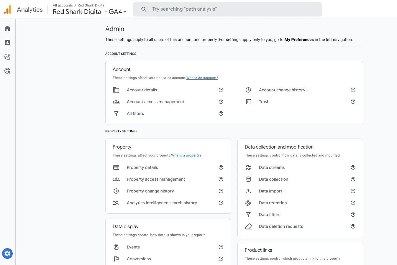Click the help icon next to Trash
Screen dimensions: 397x265
tap(353, 102)
